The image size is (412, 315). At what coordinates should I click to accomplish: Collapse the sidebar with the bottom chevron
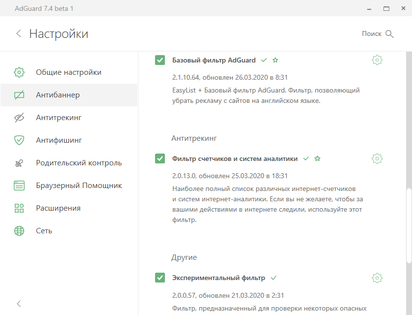pos(19,304)
